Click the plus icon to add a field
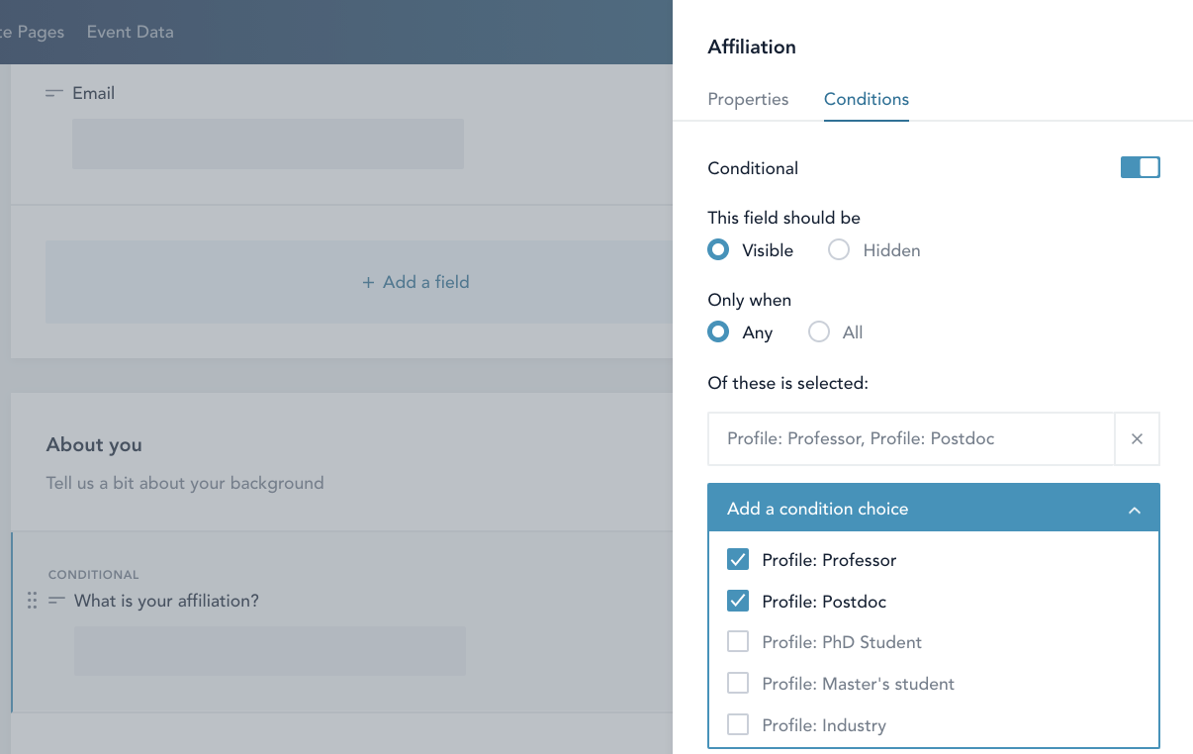The image size is (1193, 754). [370, 282]
